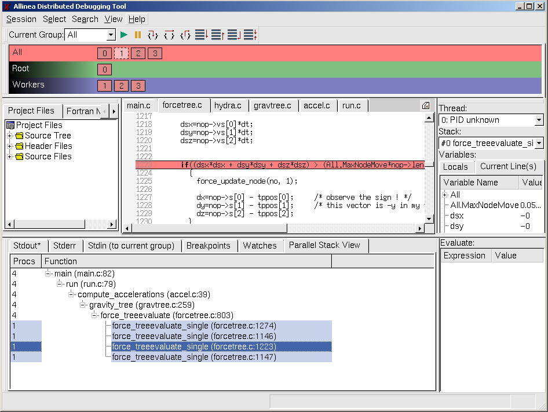Switch to the Breakpoints tab
The image size is (548, 412).
tap(208, 246)
